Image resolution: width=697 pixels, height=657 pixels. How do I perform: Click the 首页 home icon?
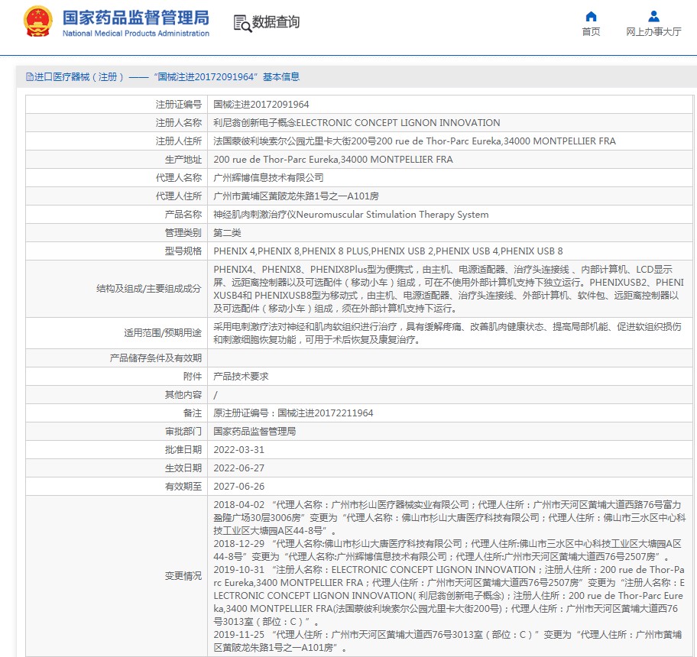pyautogui.click(x=591, y=17)
